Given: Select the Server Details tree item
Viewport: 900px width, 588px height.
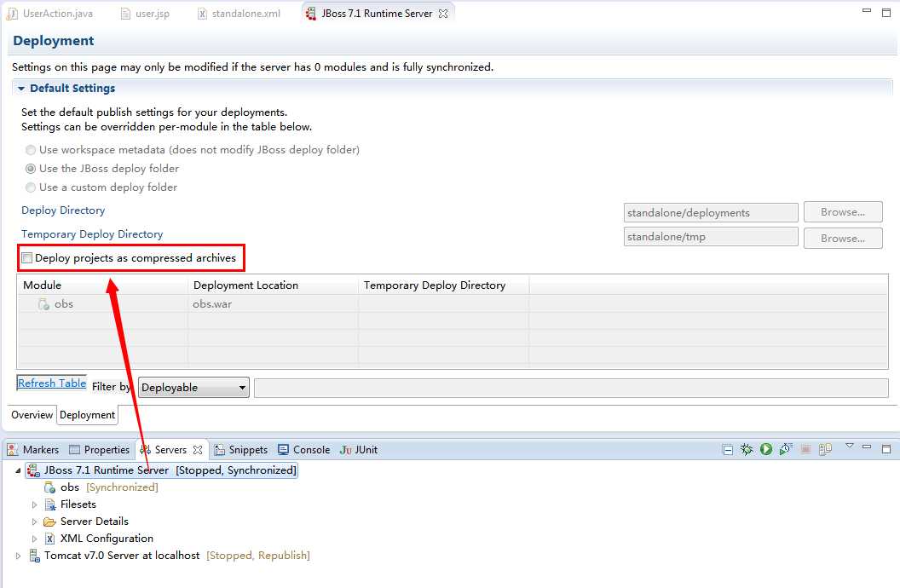Looking at the screenshot, I should [94, 522].
